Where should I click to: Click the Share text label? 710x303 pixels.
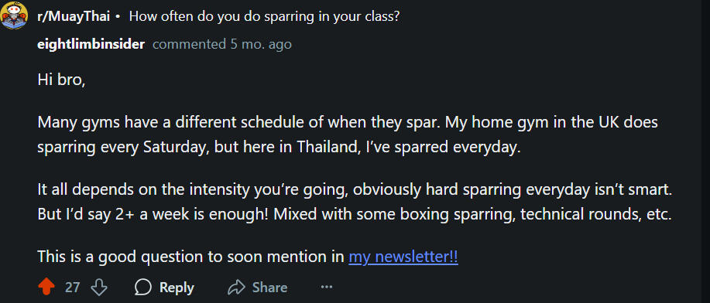(x=270, y=288)
